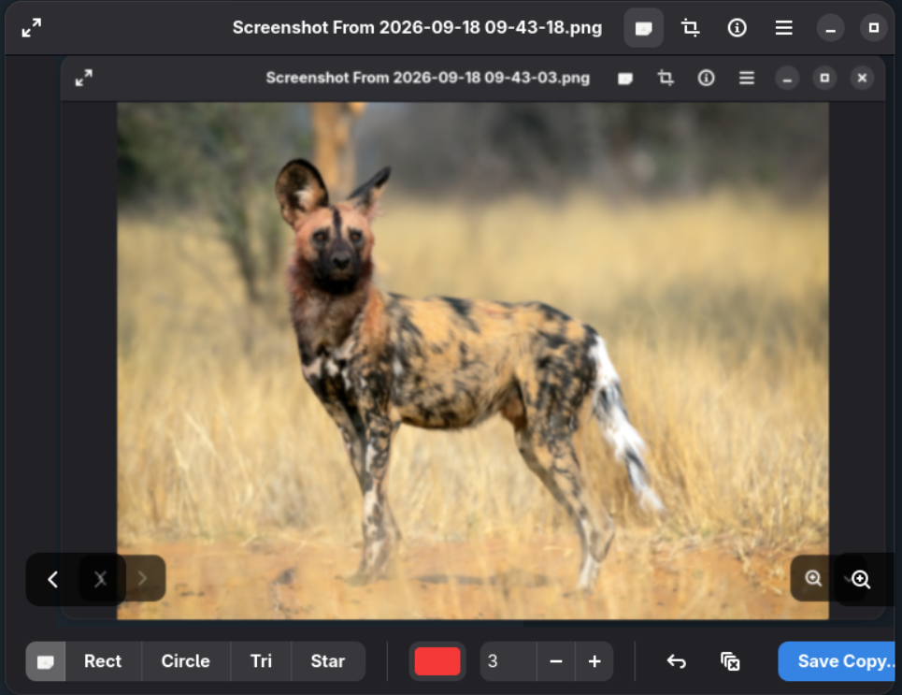The width and height of the screenshot is (902, 695).
Task: Click the fullscreen icon in the inner screenshot window
Action: 84,78
